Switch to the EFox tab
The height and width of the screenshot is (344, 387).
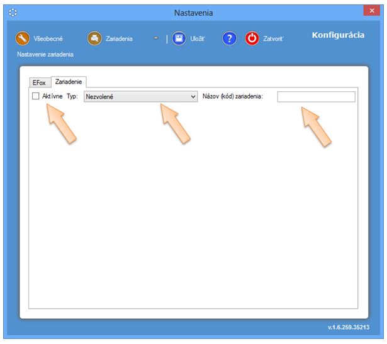[39, 82]
